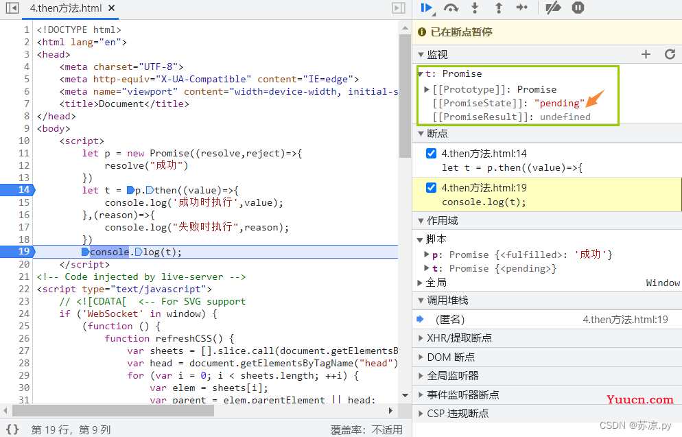Step into next function call
Image resolution: width=682 pixels, height=437 pixels.
(x=475, y=8)
